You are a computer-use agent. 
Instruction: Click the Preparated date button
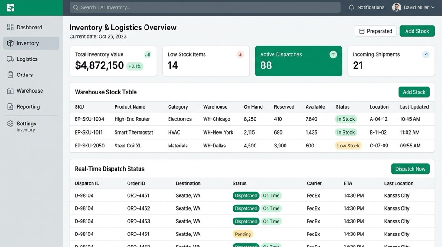376,31
